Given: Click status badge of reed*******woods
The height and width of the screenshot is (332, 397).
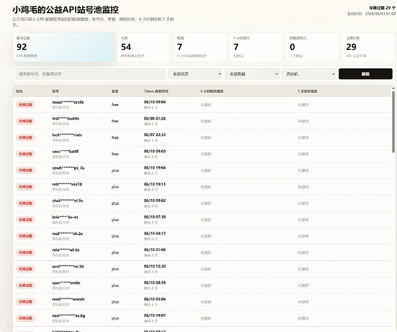Looking at the screenshot, I should click(x=25, y=301).
